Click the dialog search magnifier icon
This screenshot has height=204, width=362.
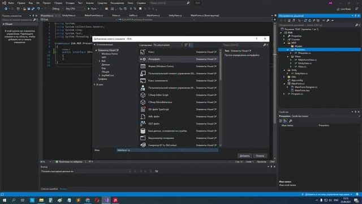click(x=265, y=45)
